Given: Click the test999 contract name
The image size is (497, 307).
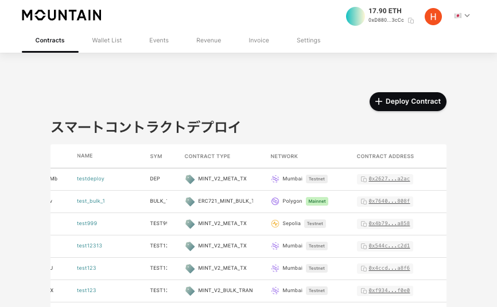Looking at the screenshot, I should pyautogui.click(x=87, y=223).
